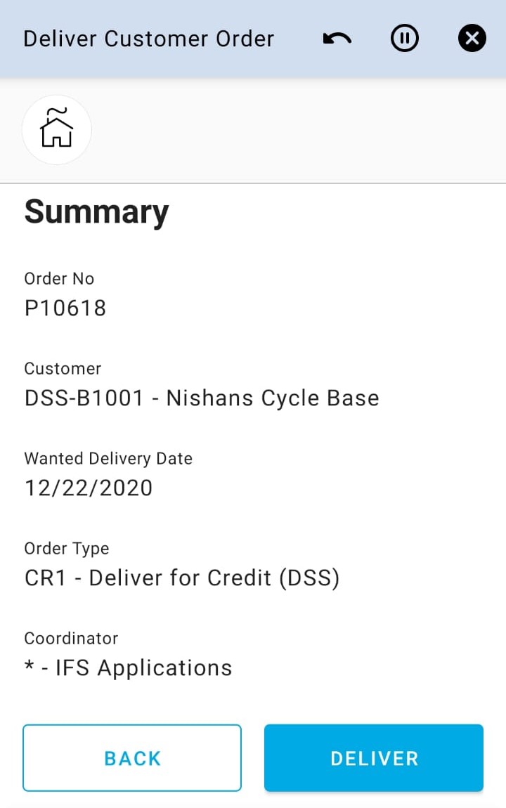
Task: Tap the Coordinator label
Action: (71, 639)
